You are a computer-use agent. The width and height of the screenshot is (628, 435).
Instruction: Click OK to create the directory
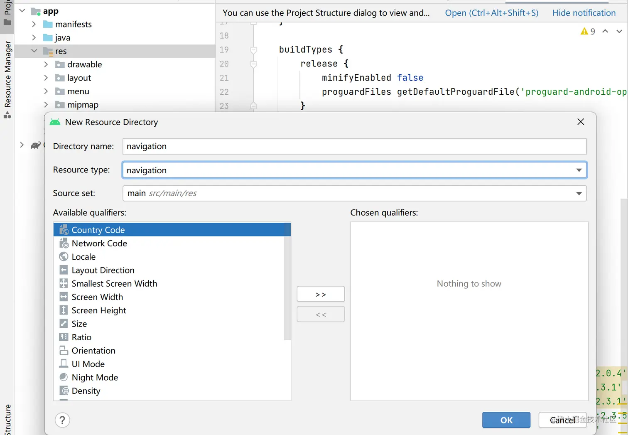pyautogui.click(x=506, y=420)
